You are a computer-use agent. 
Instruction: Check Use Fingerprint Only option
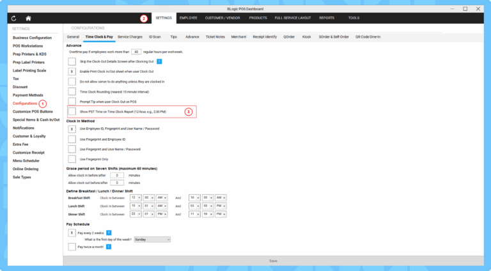point(72,159)
